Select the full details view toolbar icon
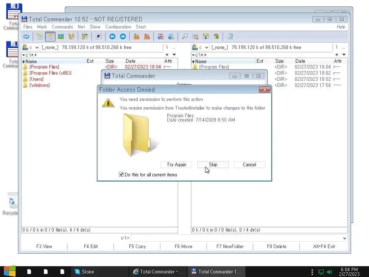 point(50,36)
